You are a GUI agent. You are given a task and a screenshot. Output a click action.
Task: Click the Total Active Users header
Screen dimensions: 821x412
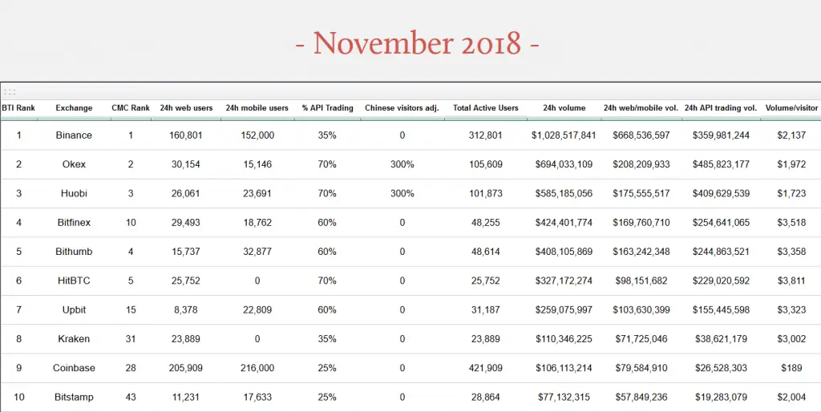(485, 108)
